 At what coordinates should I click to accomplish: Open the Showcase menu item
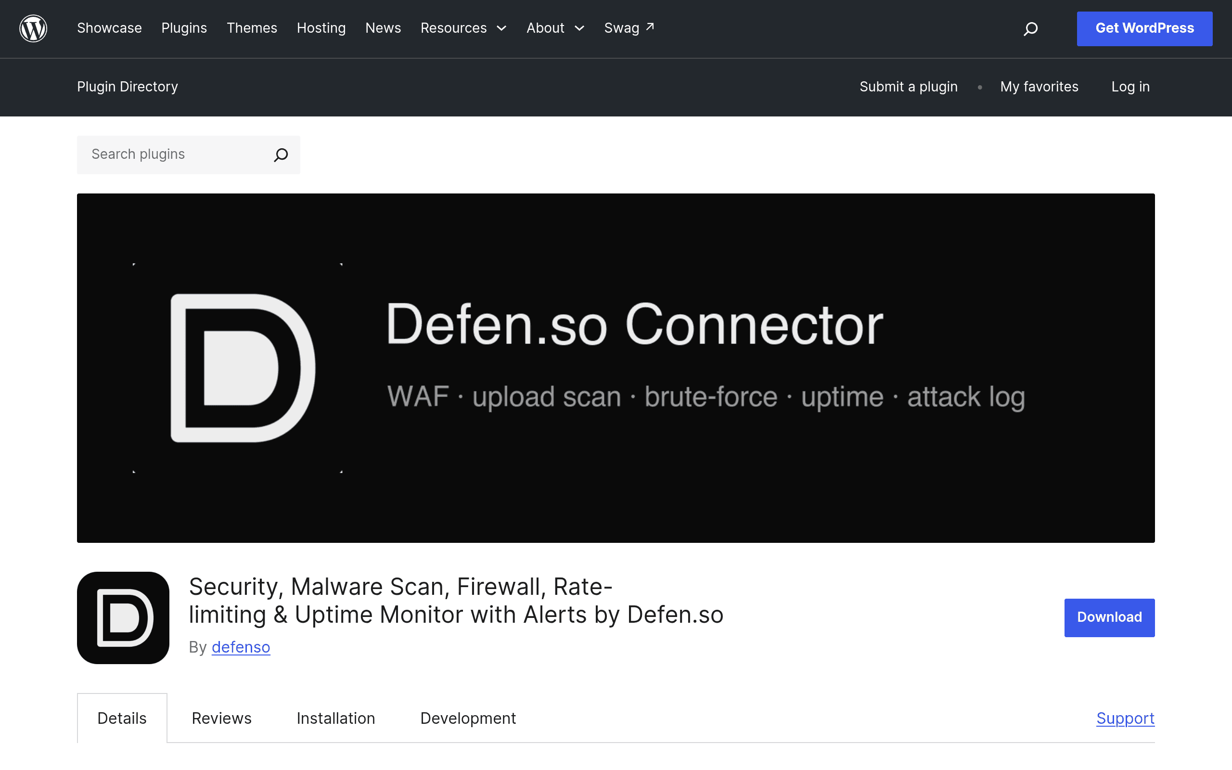pyautogui.click(x=109, y=28)
